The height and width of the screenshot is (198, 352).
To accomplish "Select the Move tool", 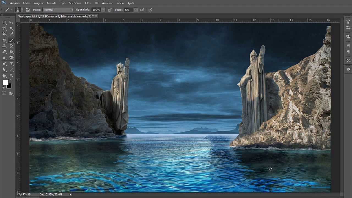I will pyautogui.click(x=11, y=22).
